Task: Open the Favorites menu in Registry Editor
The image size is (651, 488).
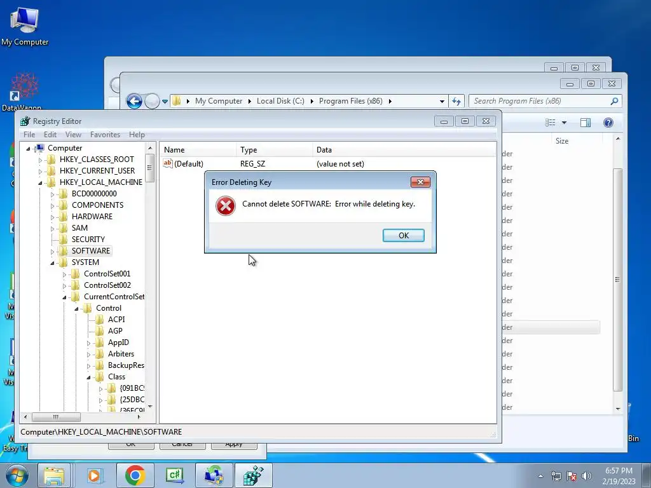Action: click(x=105, y=135)
